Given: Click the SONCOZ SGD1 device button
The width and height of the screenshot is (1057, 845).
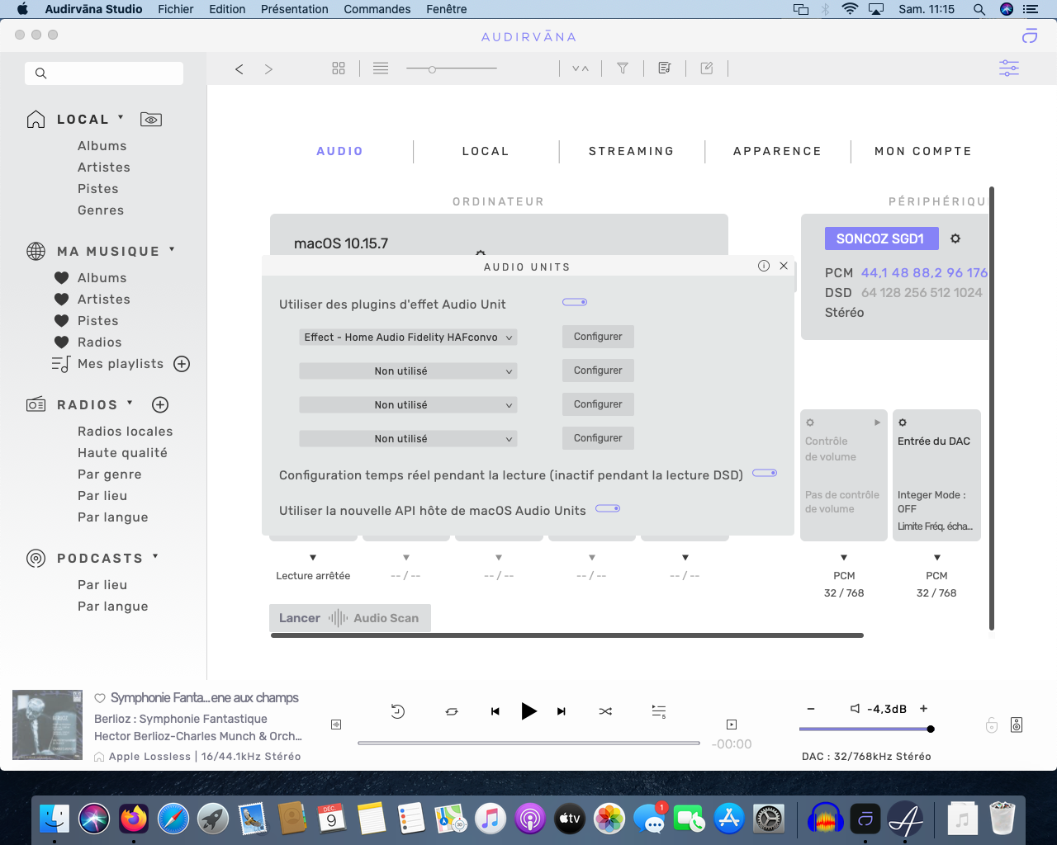Looking at the screenshot, I should [880, 238].
